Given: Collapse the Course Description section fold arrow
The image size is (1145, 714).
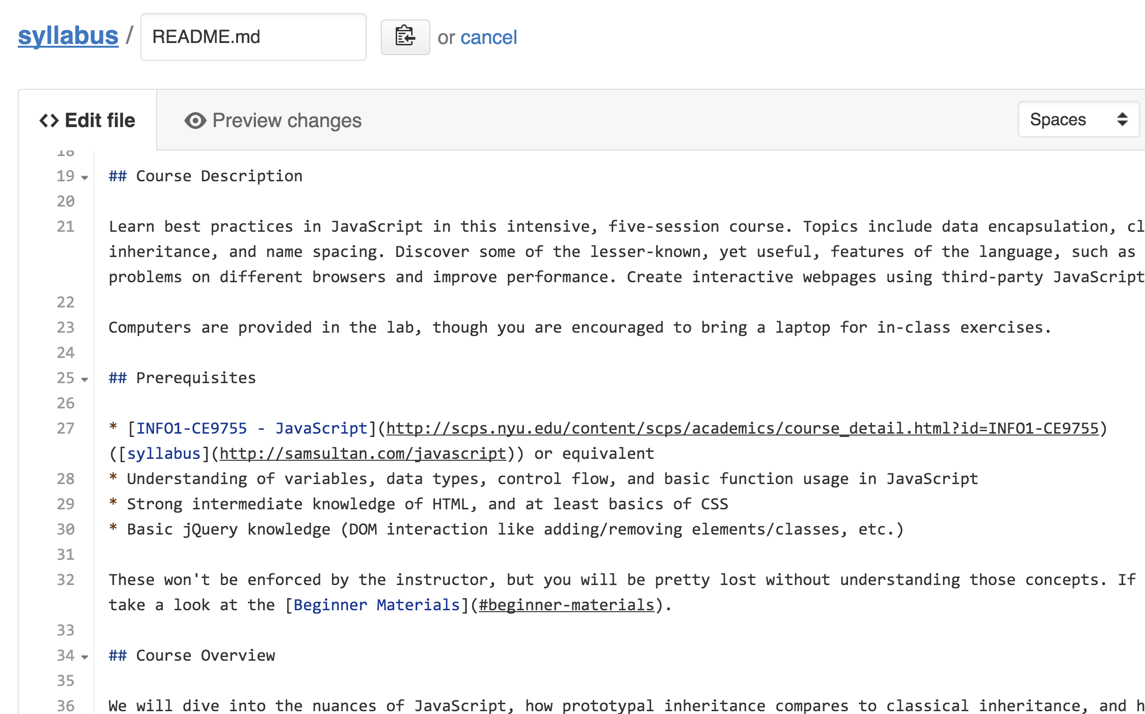Looking at the screenshot, I should [85, 178].
